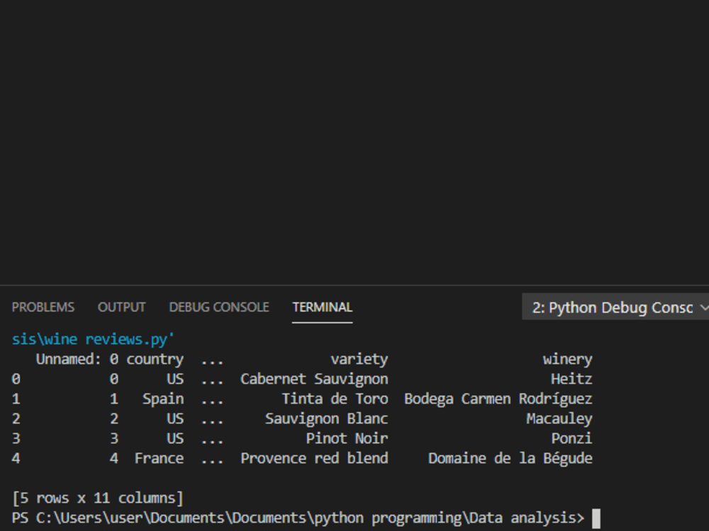Click the 'sis\wine reviews.py' path text

tap(93, 339)
